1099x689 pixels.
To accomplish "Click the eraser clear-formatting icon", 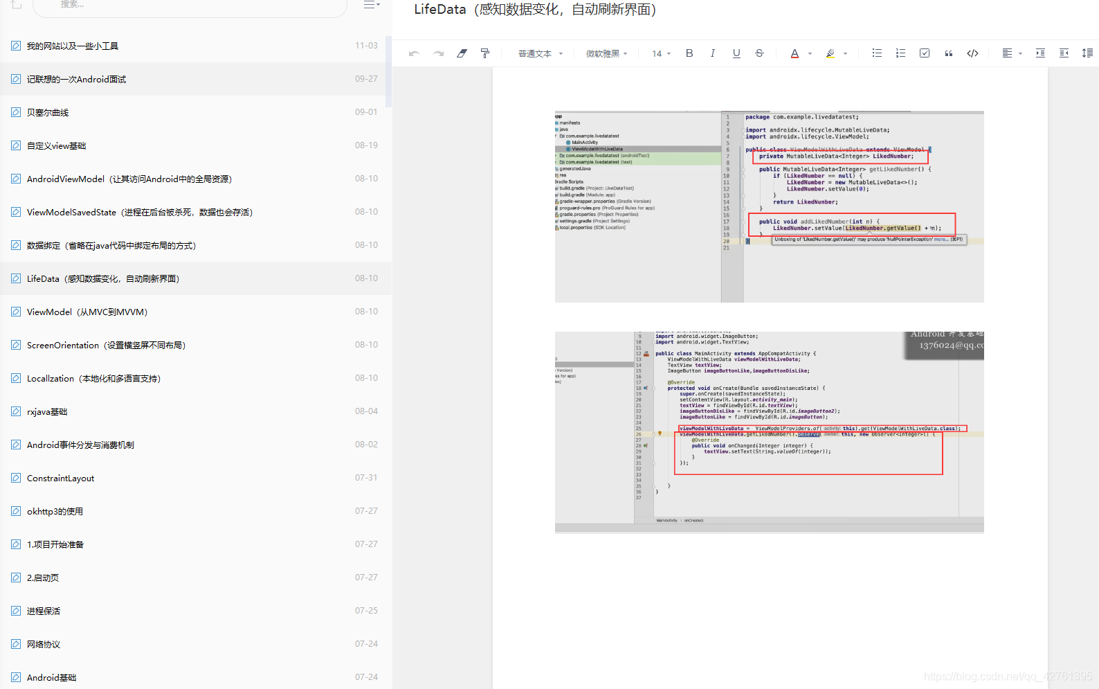I will [462, 53].
